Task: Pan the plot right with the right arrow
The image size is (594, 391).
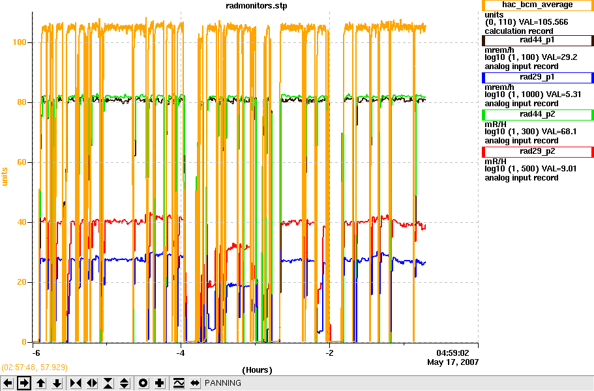Action: (x=24, y=383)
